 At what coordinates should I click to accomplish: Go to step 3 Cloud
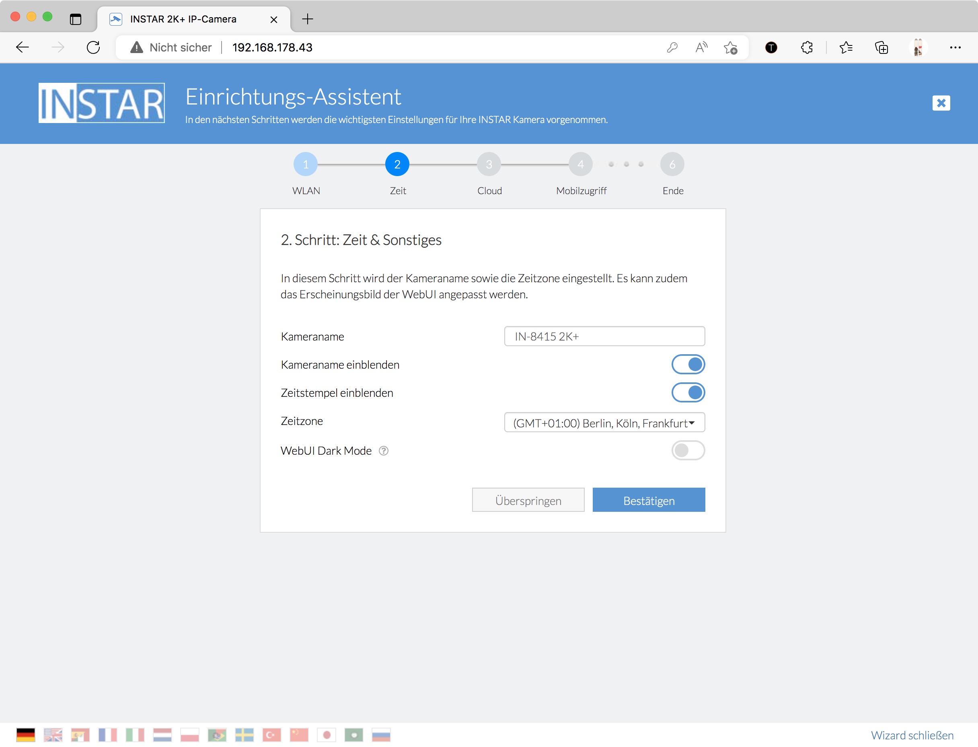pos(489,164)
